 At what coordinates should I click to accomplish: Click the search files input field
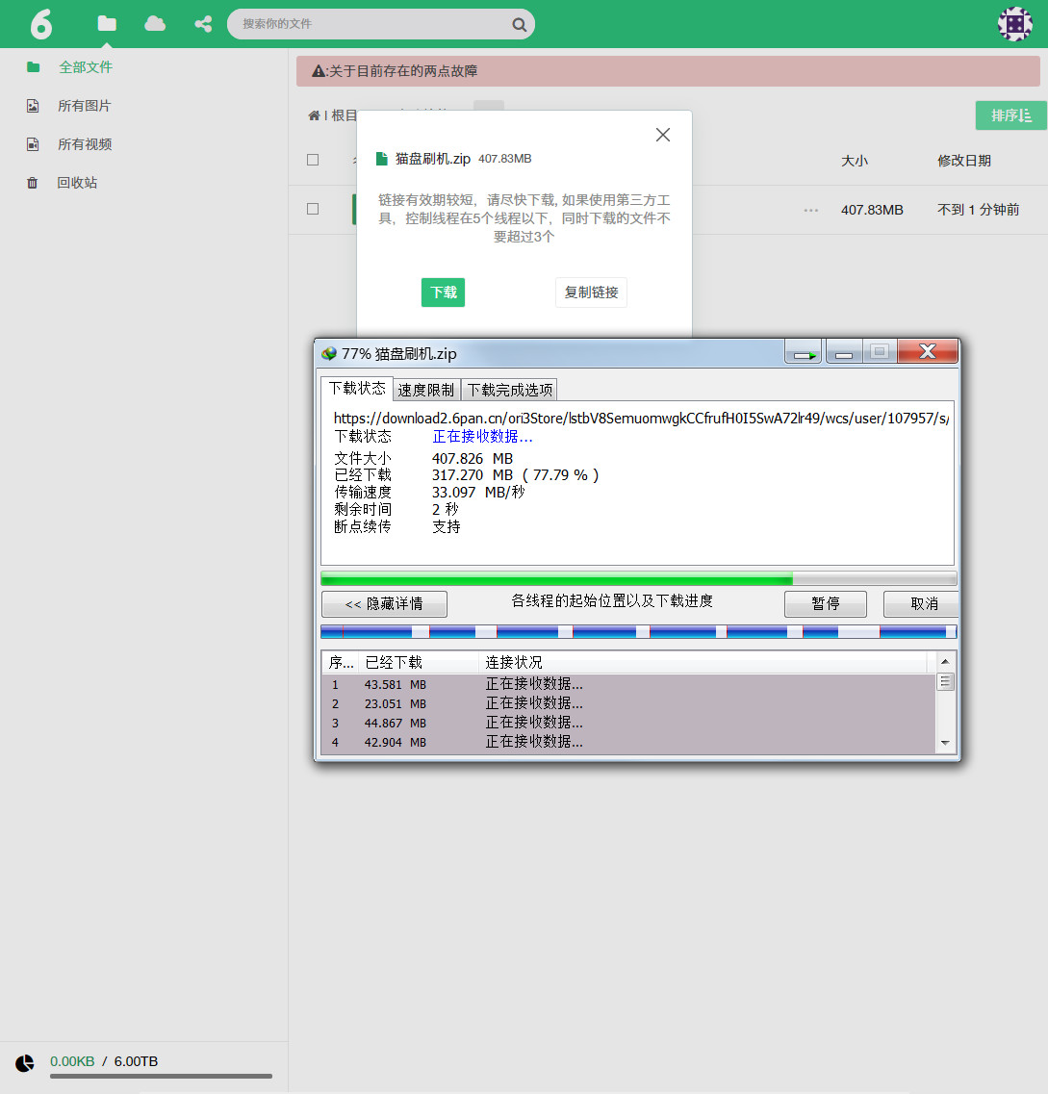(x=380, y=24)
